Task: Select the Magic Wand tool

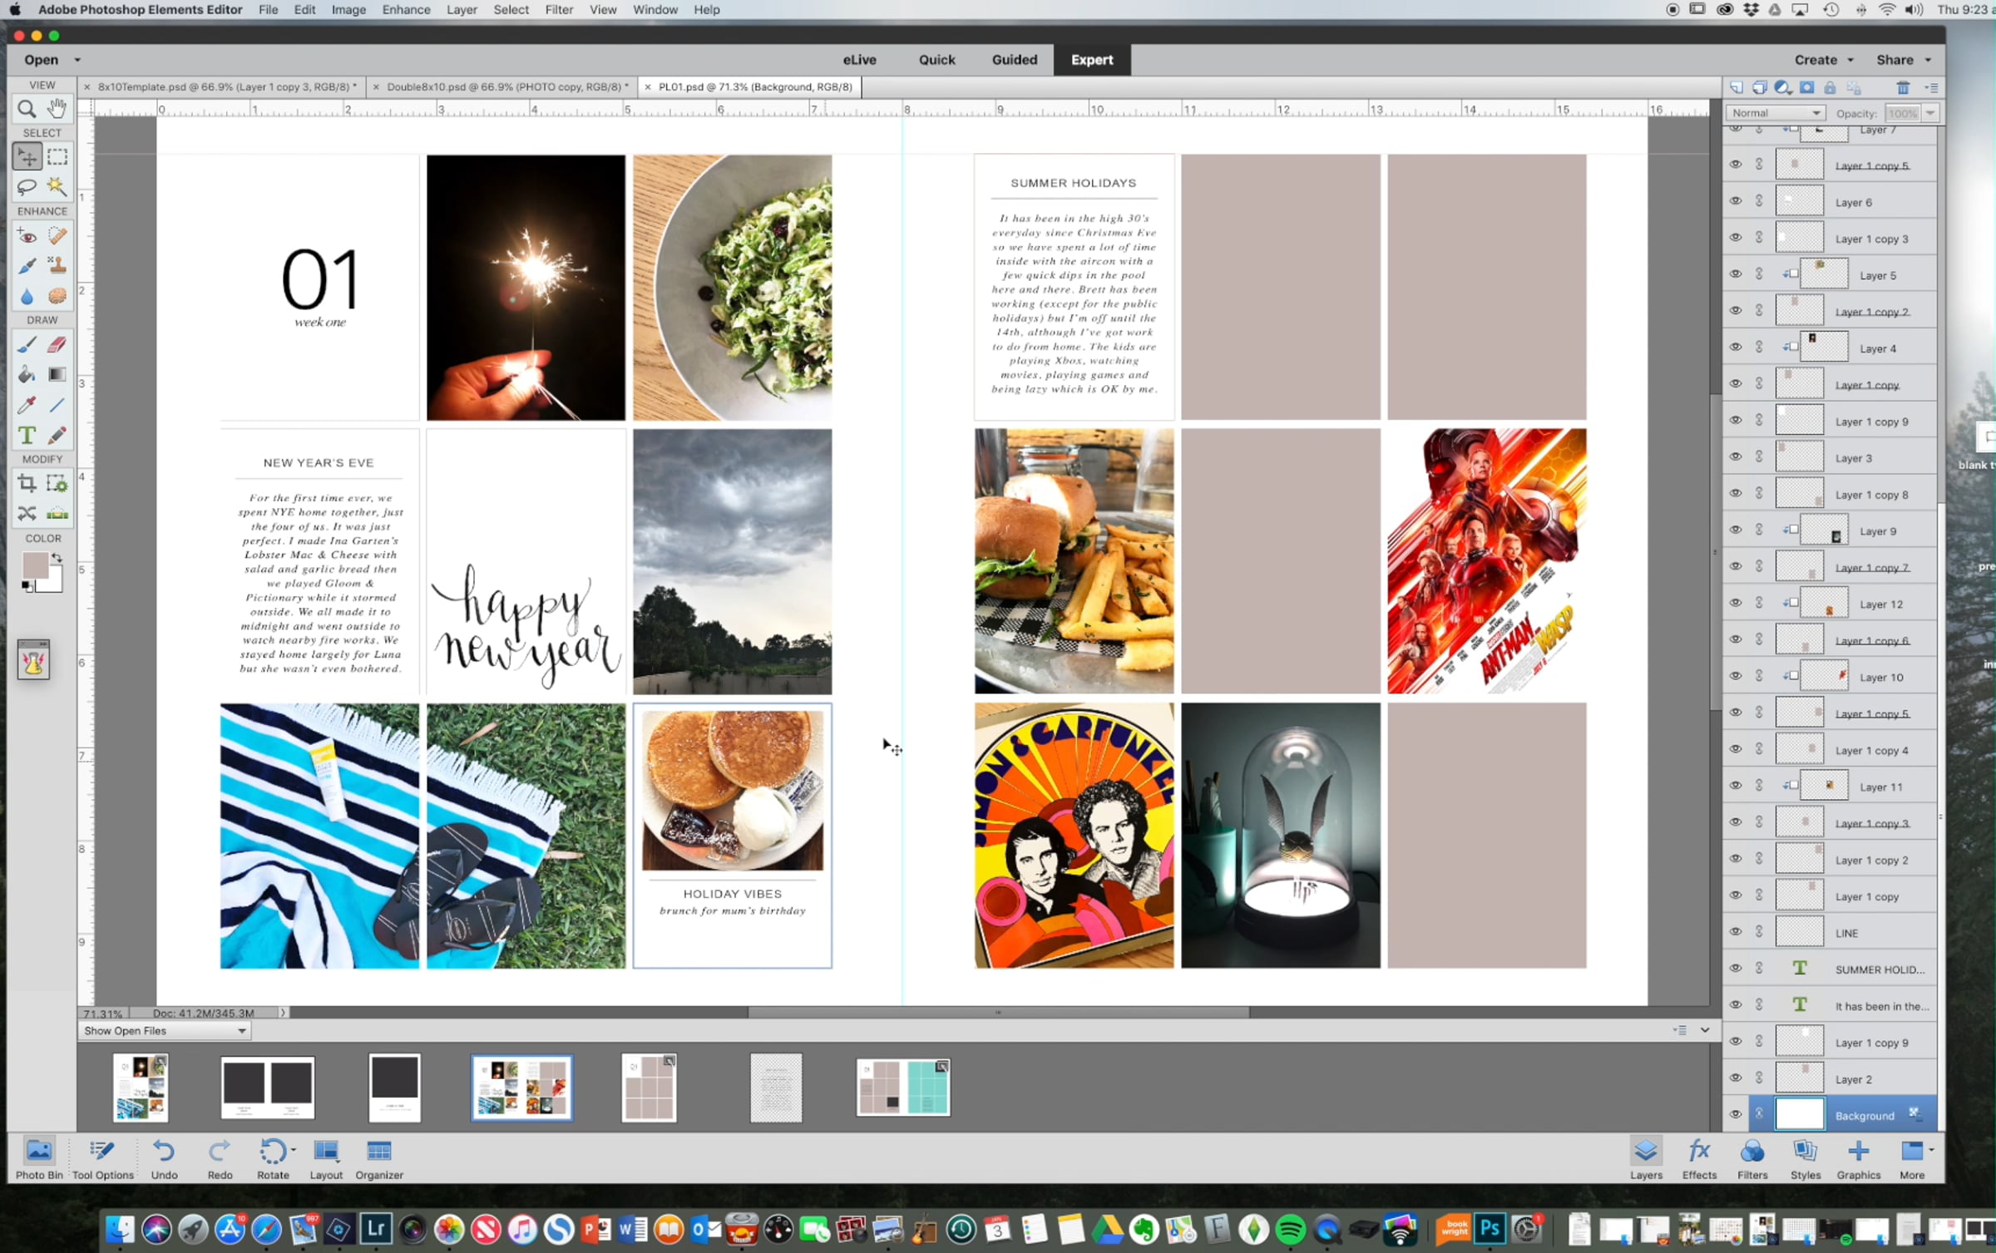Action: 57,186
